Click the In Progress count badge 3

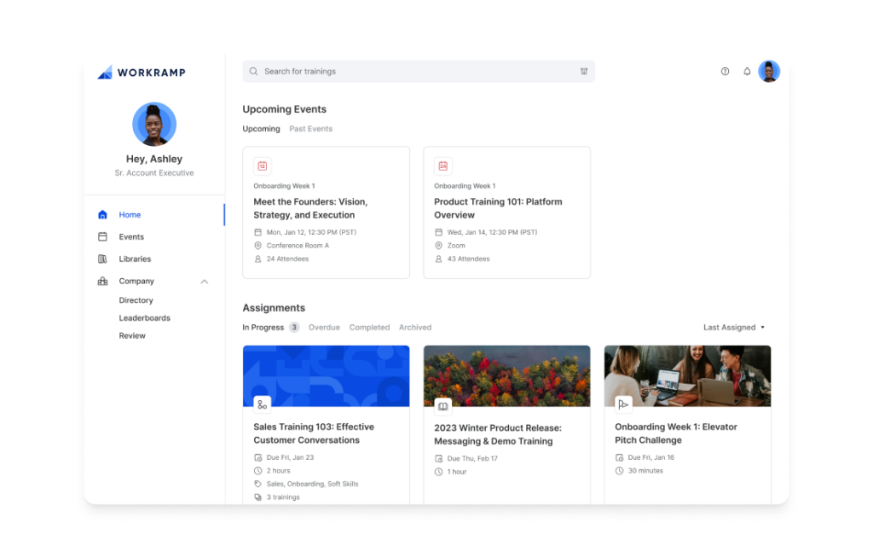[x=294, y=328]
